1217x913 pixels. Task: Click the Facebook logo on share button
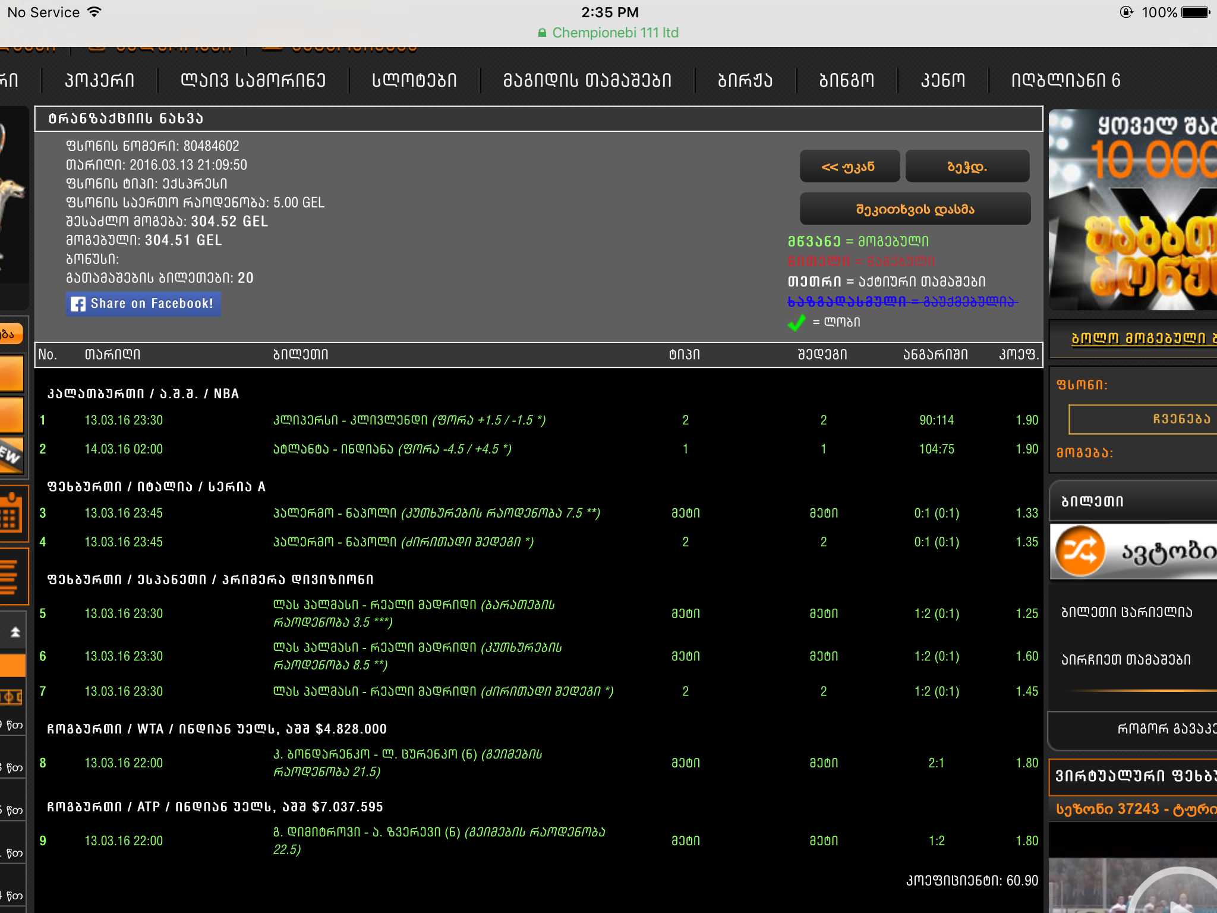(x=78, y=304)
